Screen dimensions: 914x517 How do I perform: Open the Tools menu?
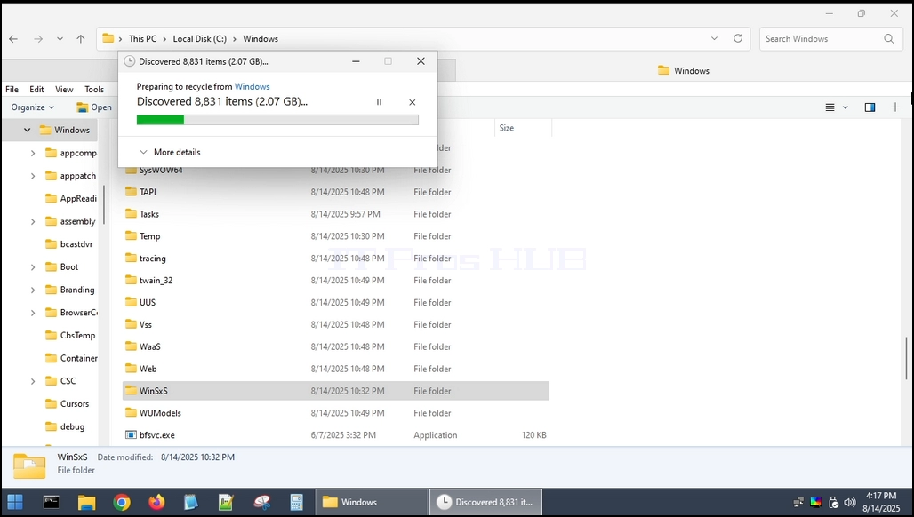pyautogui.click(x=94, y=89)
